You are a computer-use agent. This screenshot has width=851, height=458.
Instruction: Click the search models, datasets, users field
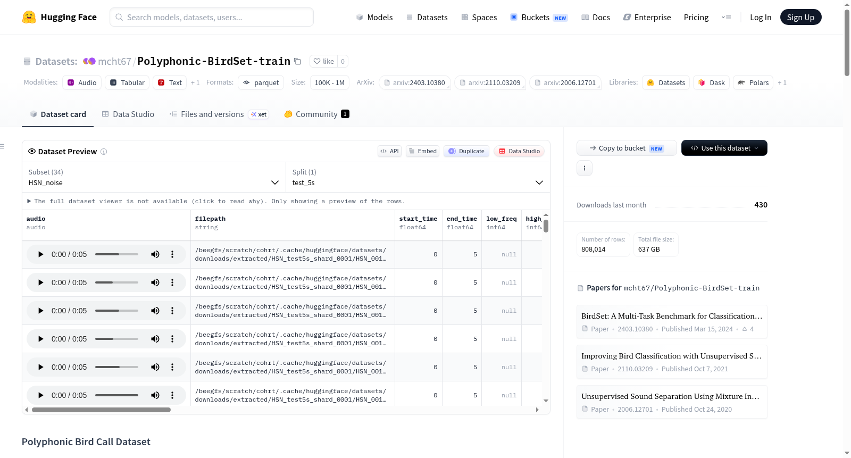tap(212, 17)
